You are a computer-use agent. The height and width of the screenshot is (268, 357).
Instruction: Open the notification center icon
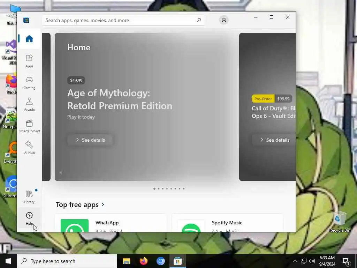346,261
